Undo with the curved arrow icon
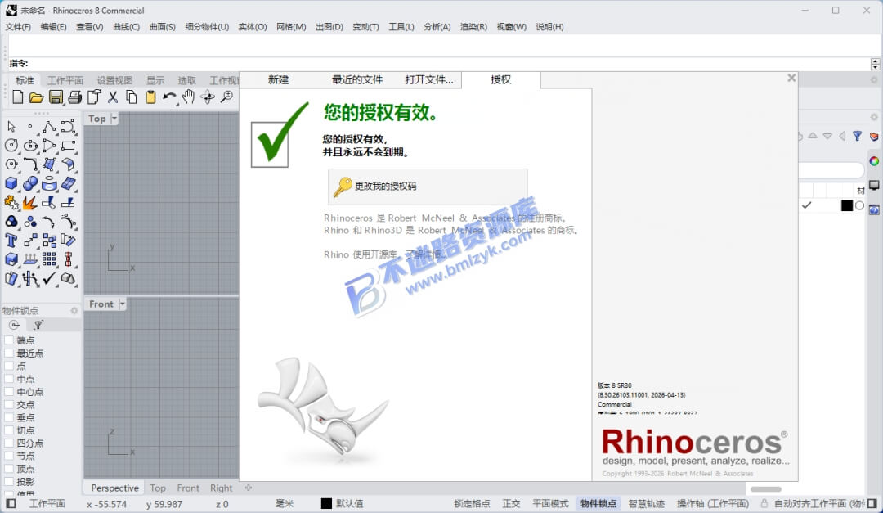The image size is (883, 513). 169,97
